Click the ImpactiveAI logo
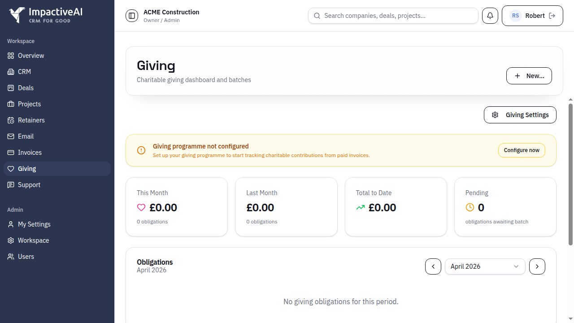 (46, 15)
